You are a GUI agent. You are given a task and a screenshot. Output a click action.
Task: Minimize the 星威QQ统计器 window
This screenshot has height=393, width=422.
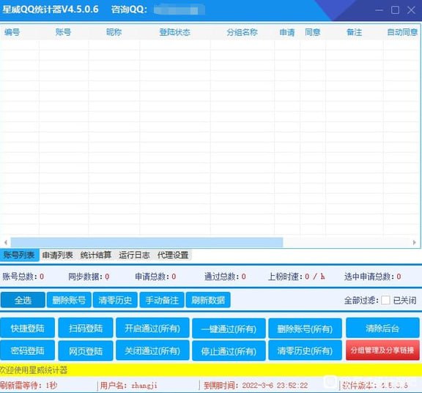(x=379, y=10)
